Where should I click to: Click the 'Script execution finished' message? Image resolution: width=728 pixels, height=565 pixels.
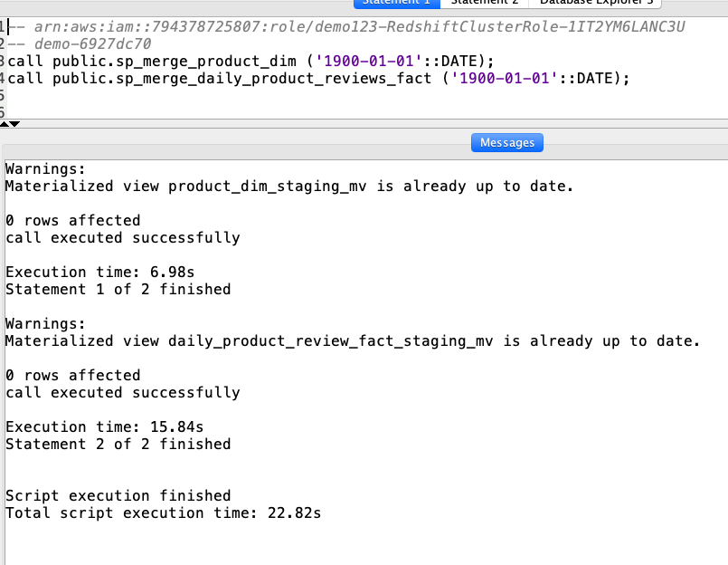pos(118,496)
